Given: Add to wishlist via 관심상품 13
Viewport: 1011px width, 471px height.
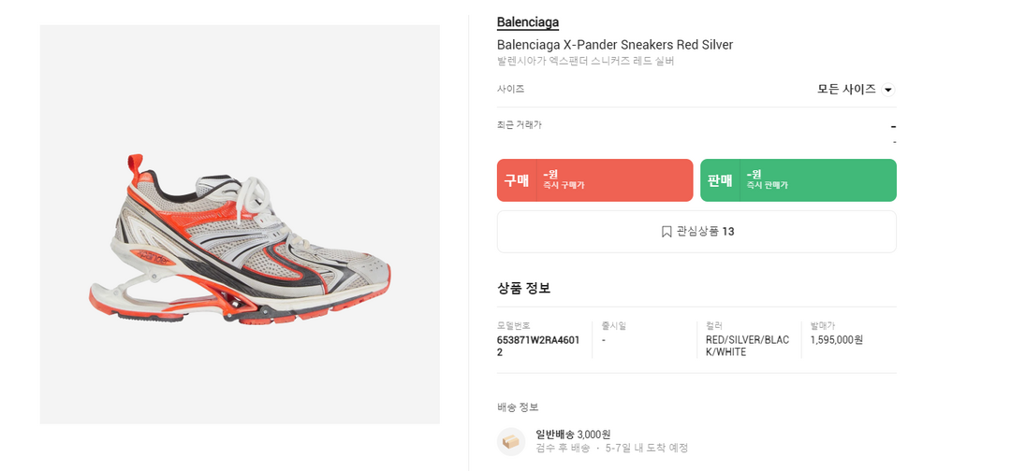Looking at the screenshot, I should (705, 232).
